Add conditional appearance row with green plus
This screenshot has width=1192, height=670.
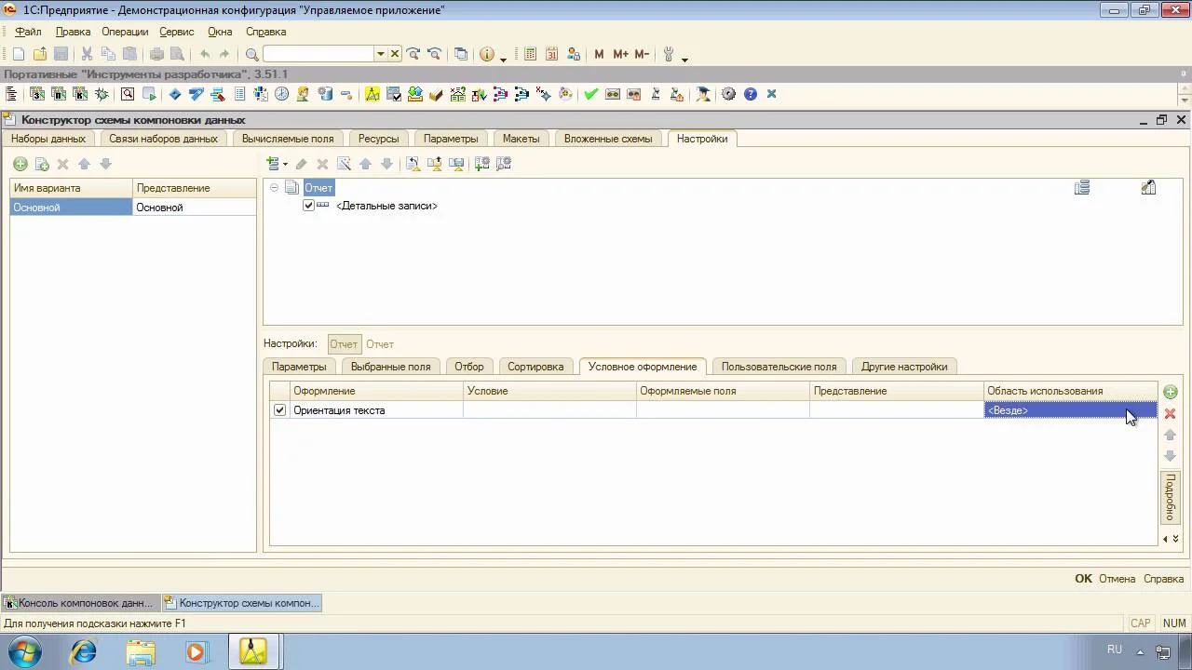[1171, 392]
